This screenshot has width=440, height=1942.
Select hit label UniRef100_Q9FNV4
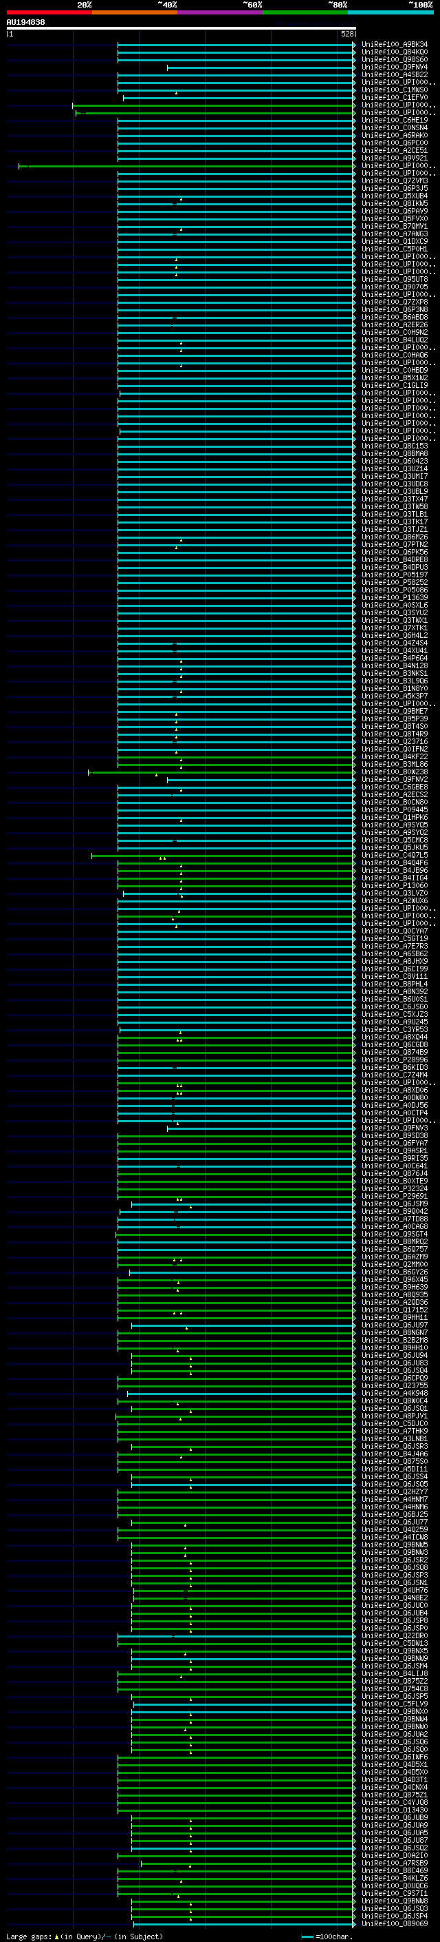coord(394,67)
